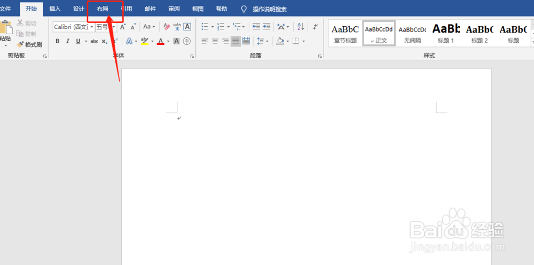The image size is (534, 265).
Task: Click the Copy 复制 button
Action: pos(26,34)
